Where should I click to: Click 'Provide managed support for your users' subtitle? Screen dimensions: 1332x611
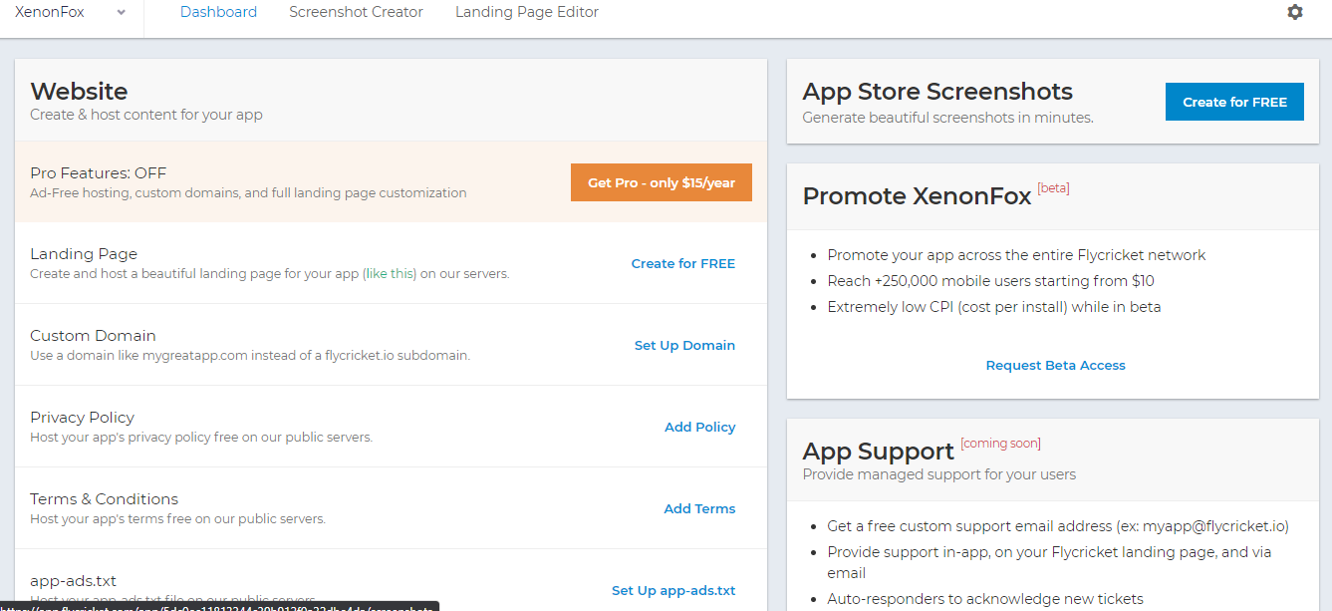coord(938,474)
